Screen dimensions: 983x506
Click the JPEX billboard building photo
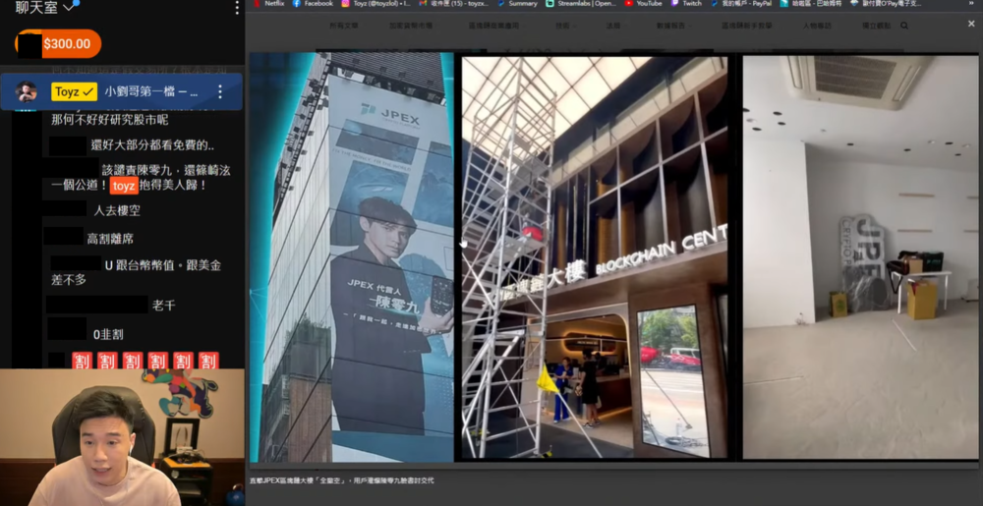tap(352, 255)
